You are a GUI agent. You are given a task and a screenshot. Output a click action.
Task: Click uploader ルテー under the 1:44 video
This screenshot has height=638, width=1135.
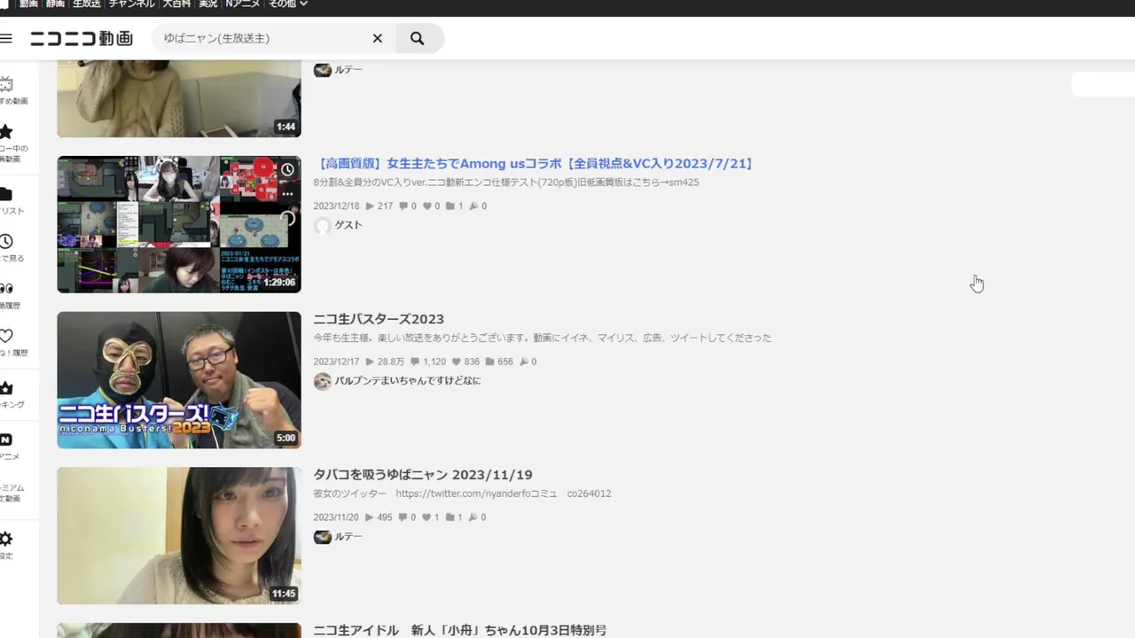point(348,69)
